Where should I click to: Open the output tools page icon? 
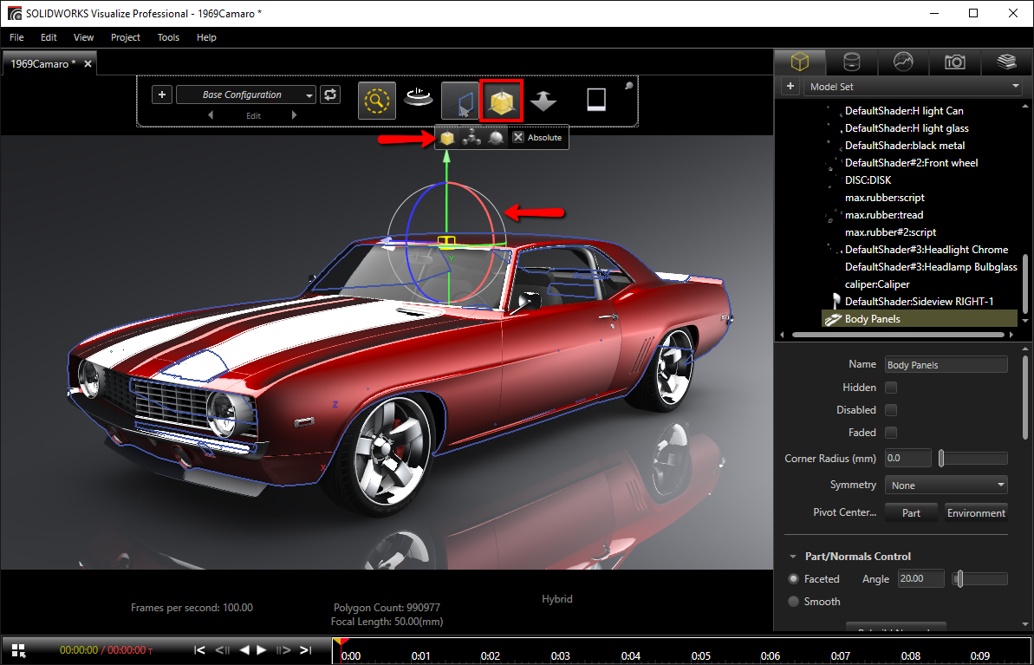[596, 100]
